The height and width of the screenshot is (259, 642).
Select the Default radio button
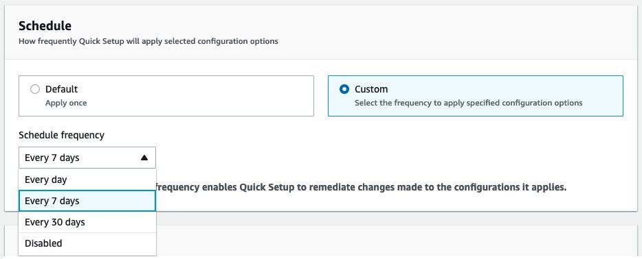(x=35, y=89)
